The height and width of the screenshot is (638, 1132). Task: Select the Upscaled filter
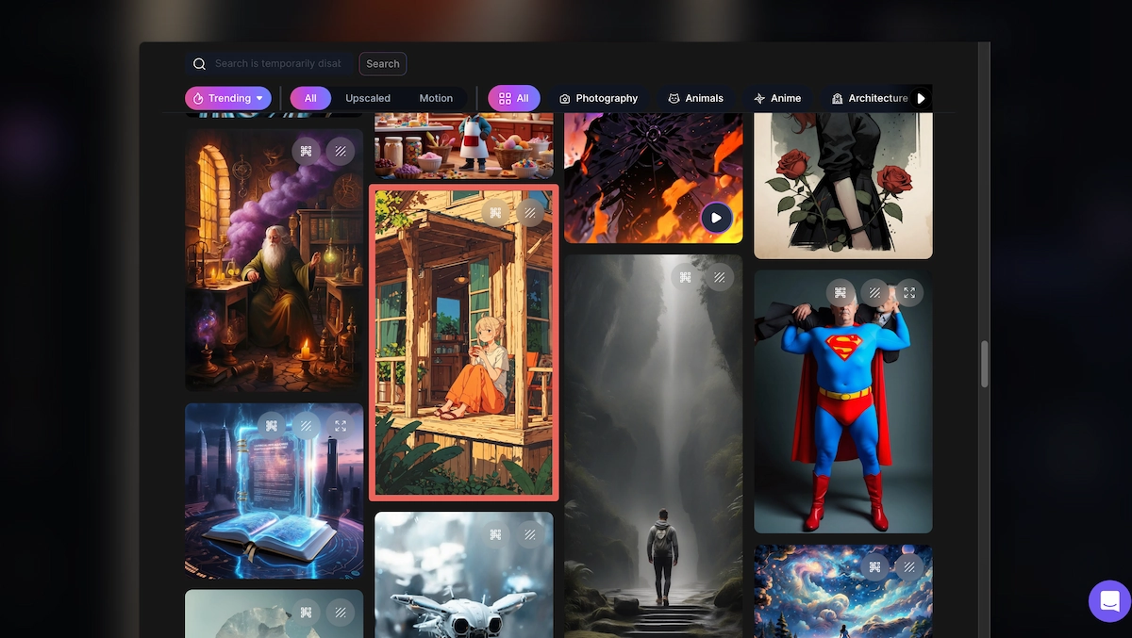pyautogui.click(x=368, y=98)
